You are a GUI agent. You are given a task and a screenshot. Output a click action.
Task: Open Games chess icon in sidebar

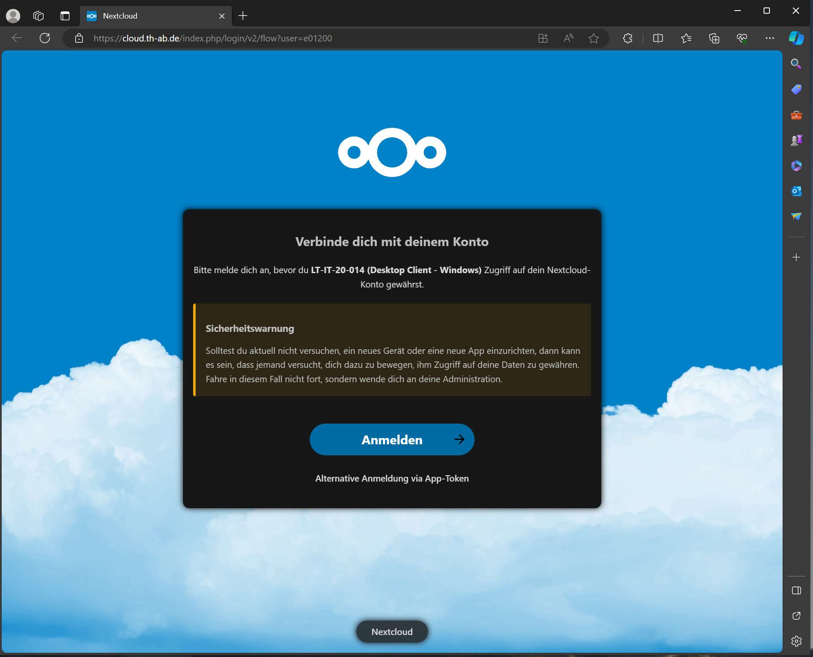796,140
